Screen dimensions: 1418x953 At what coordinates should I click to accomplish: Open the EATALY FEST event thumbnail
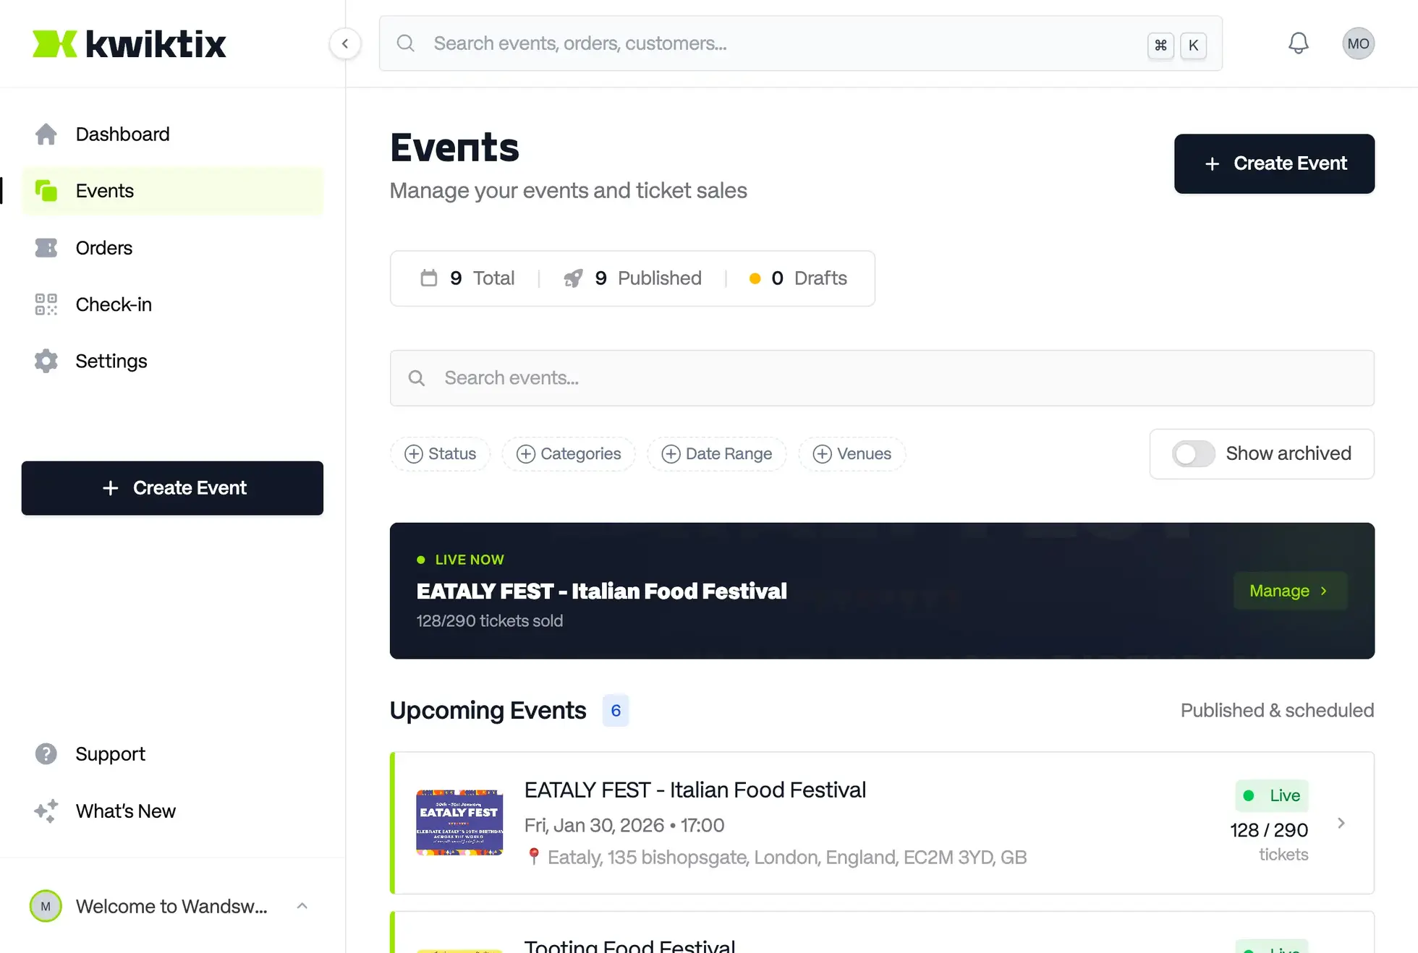pyautogui.click(x=459, y=822)
